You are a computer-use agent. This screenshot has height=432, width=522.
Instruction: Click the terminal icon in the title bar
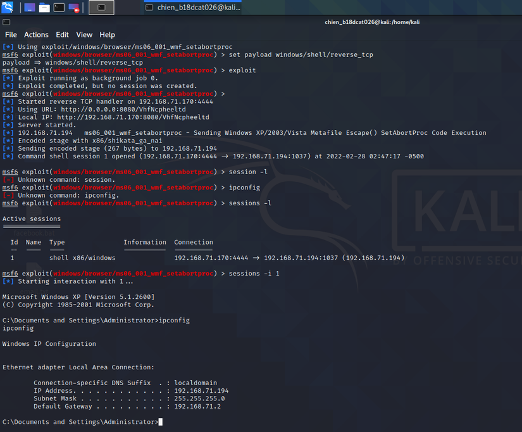(6, 22)
